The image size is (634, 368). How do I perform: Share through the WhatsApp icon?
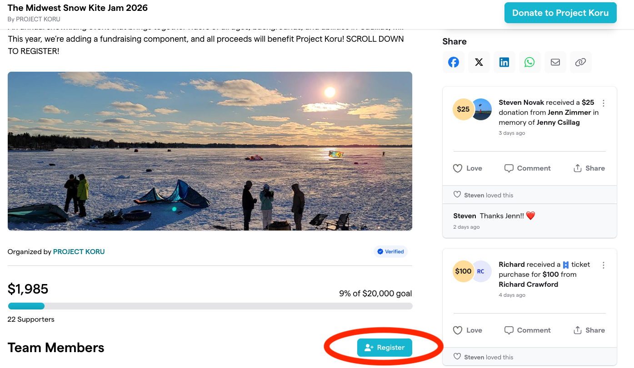point(529,62)
